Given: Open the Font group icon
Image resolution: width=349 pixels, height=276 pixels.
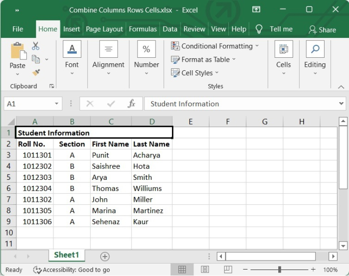Looking at the screenshot, I should (72, 49).
